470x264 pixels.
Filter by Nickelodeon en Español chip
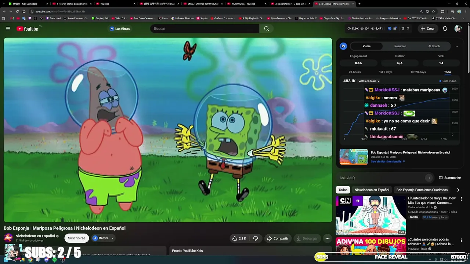pyautogui.click(x=372, y=190)
